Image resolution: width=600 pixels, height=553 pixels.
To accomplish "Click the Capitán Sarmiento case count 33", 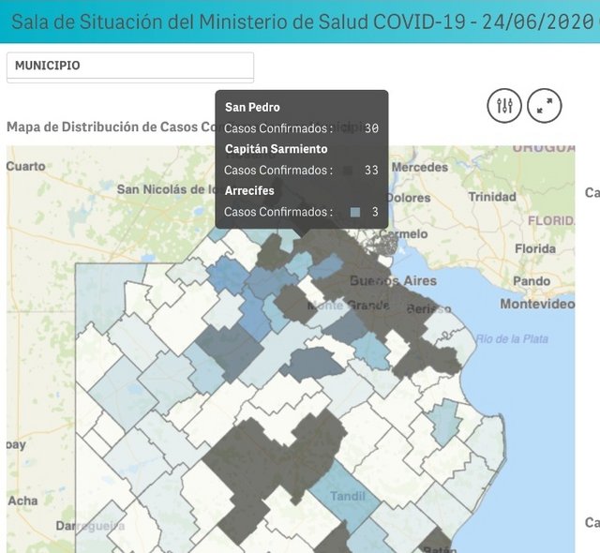I will pyautogui.click(x=371, y=171).
